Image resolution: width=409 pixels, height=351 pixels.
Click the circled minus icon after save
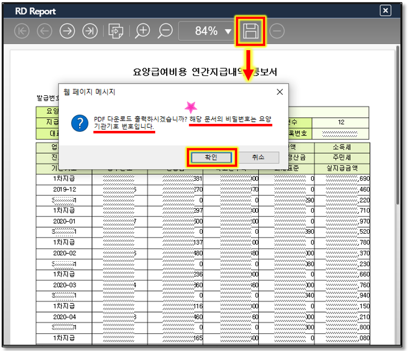point(277,31)
